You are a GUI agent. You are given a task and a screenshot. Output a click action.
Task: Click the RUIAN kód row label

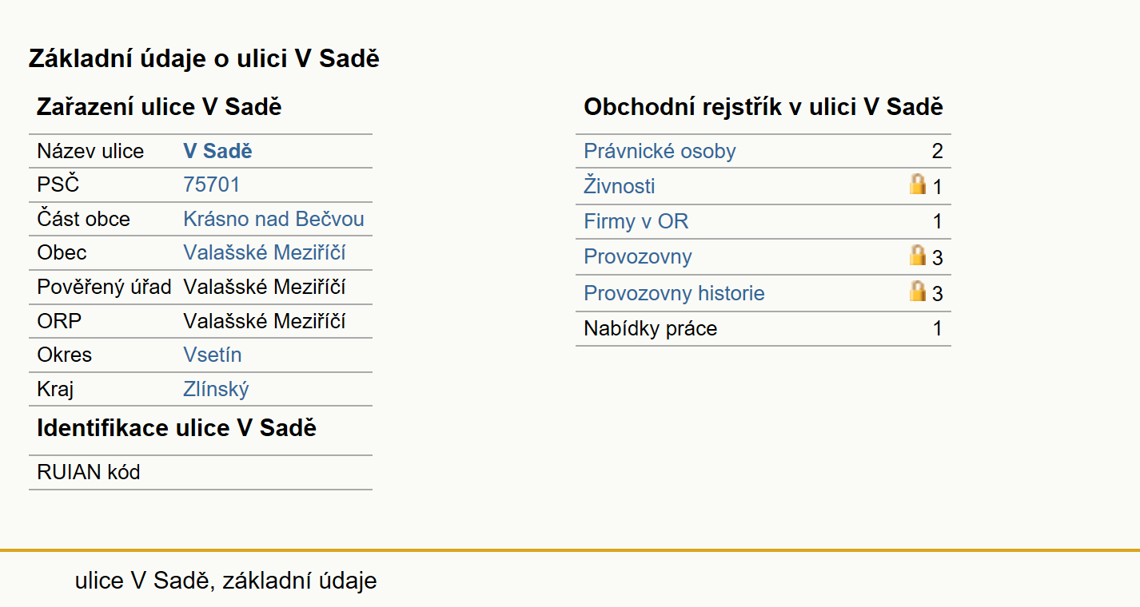89,472
